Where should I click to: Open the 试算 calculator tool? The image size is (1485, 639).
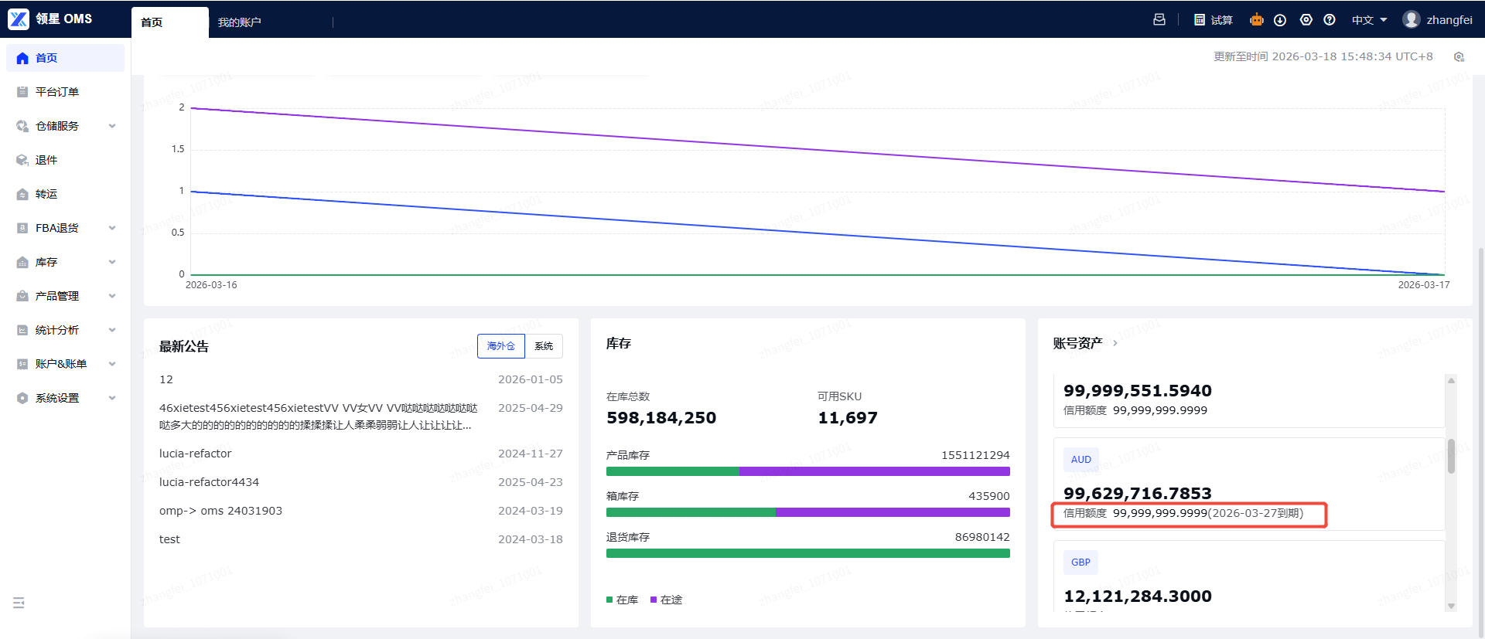pyautogui.click(x=1214, y=20)
